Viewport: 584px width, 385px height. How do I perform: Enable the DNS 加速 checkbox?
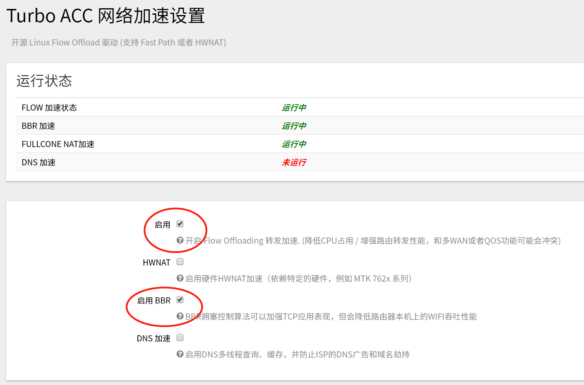(x=180, y=337)
